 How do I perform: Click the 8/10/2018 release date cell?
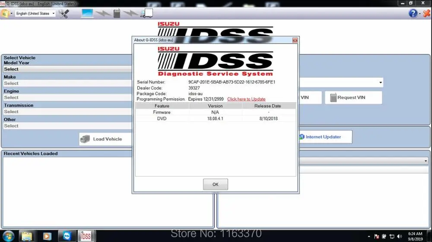[268, 119]
